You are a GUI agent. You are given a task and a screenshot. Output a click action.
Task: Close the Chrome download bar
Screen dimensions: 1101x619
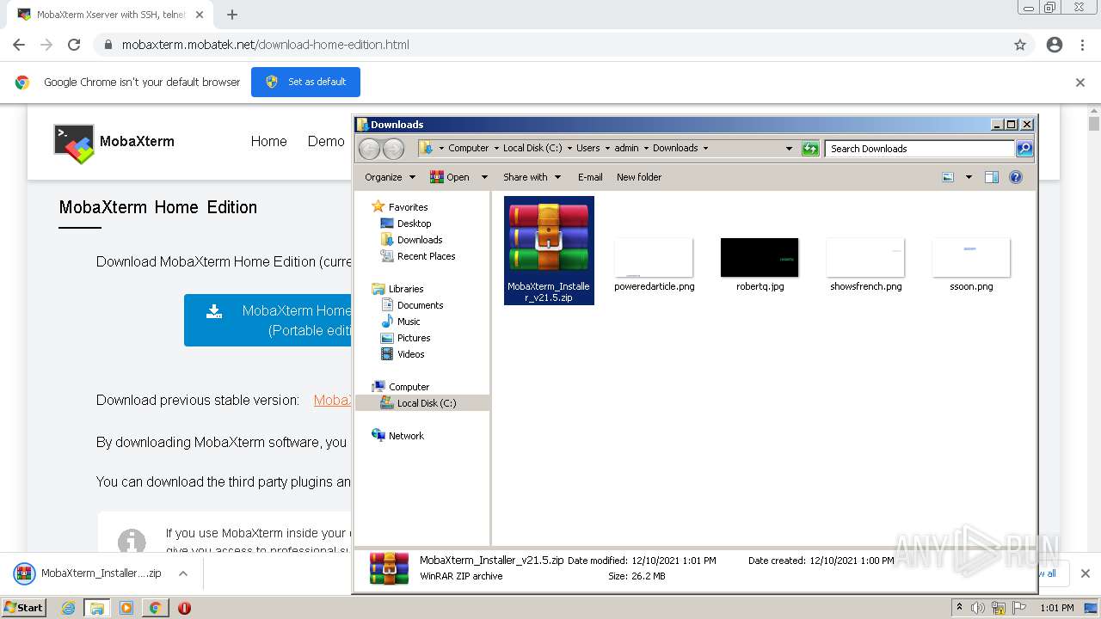point(1085,573)
